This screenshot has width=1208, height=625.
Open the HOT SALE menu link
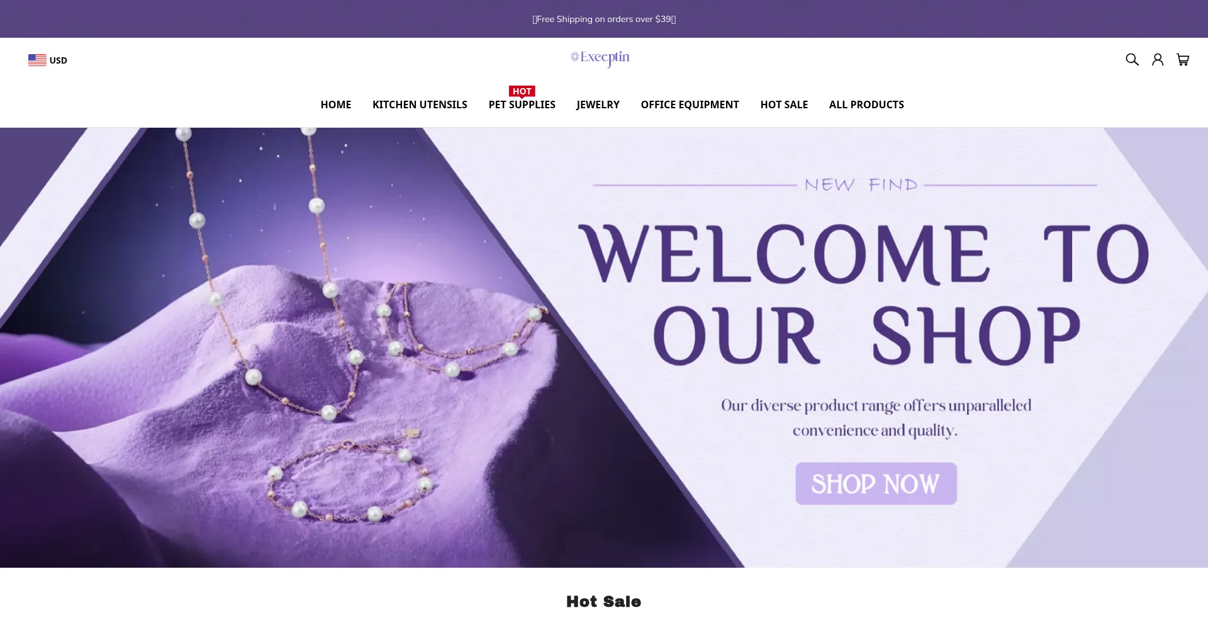(x=784, y=104)
